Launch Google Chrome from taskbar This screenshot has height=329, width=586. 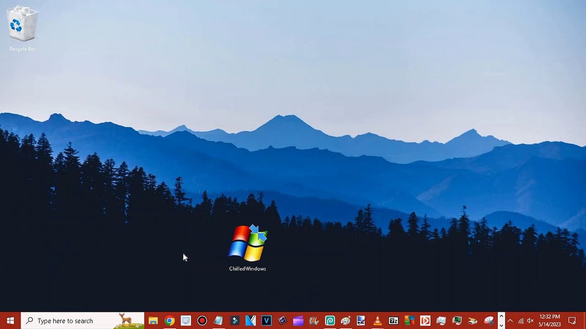coord(170,321)
